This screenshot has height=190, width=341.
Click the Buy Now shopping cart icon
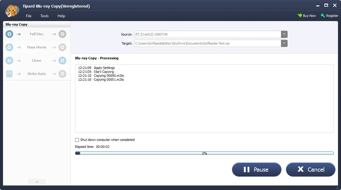tap(300, 16)
